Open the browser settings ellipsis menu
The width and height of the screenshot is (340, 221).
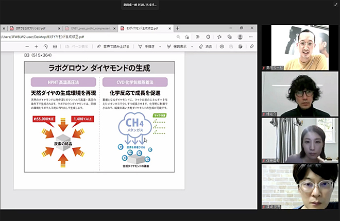(x=251, y=37)
